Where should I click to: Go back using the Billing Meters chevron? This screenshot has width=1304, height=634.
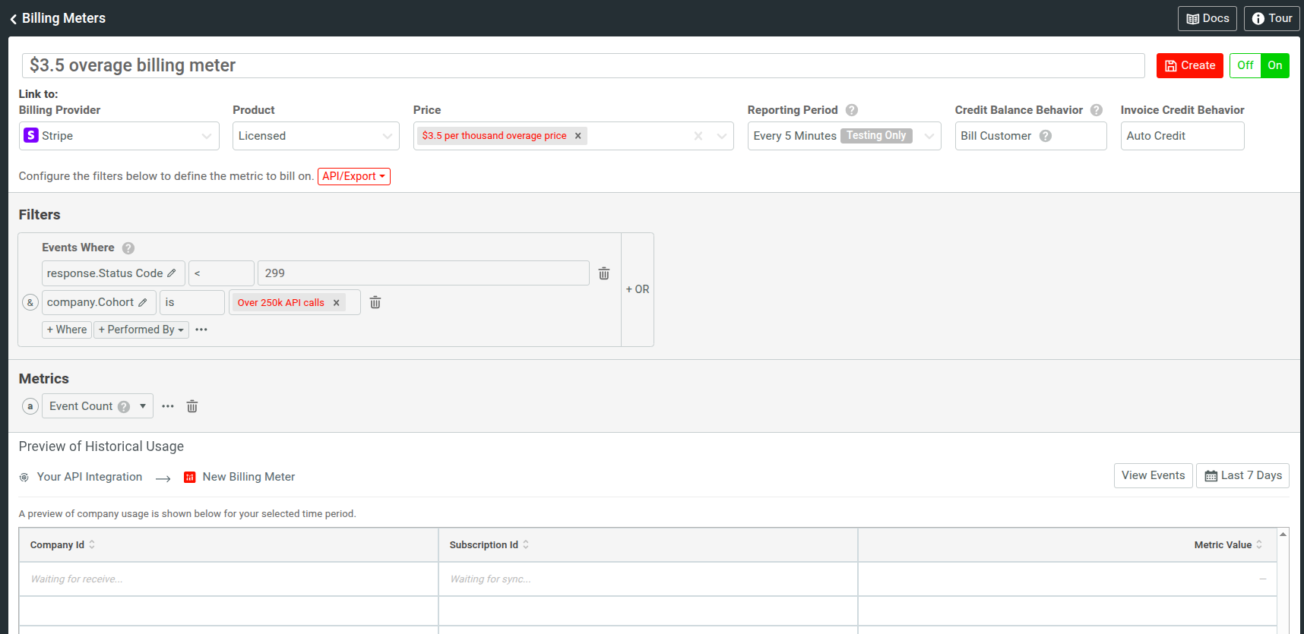(x=14, y=19)
